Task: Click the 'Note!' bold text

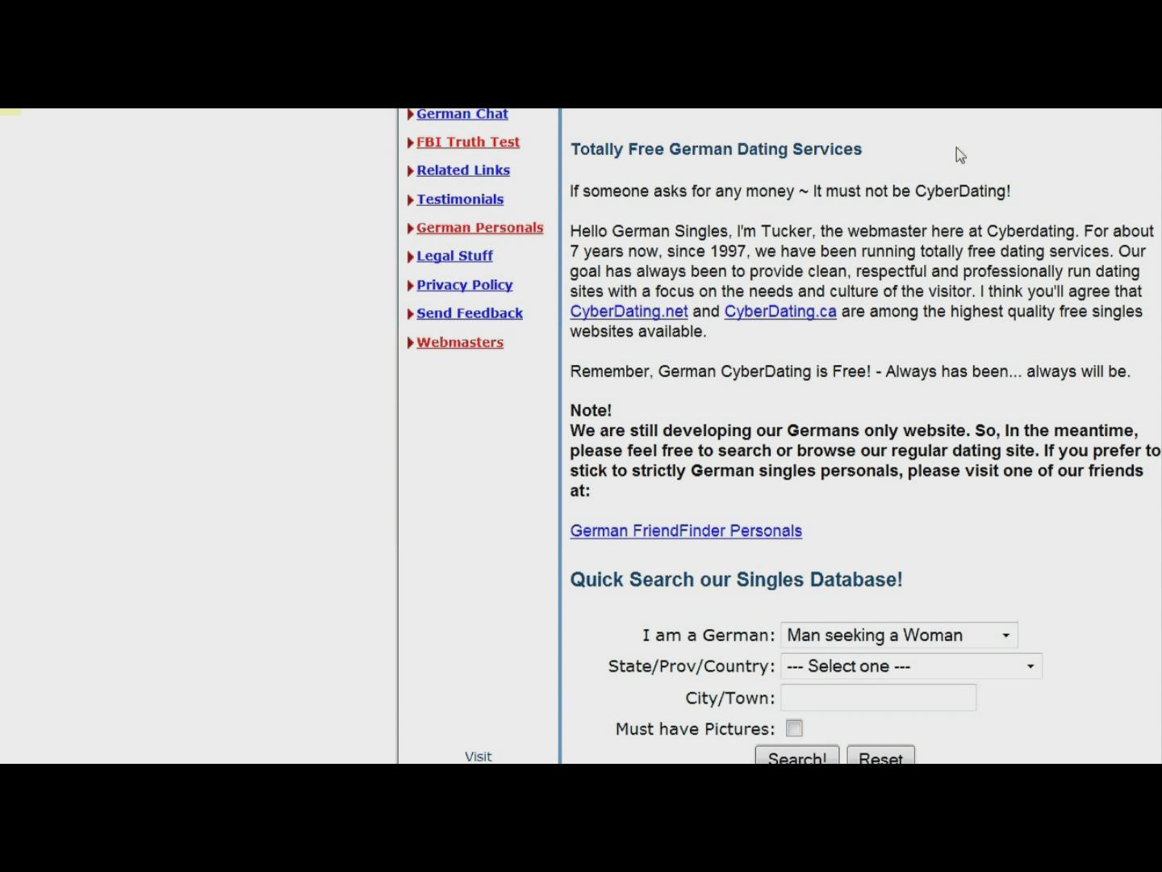Action: [591, 410]
